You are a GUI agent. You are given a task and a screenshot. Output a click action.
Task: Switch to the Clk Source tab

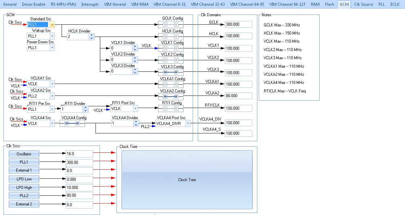point(363,4)
